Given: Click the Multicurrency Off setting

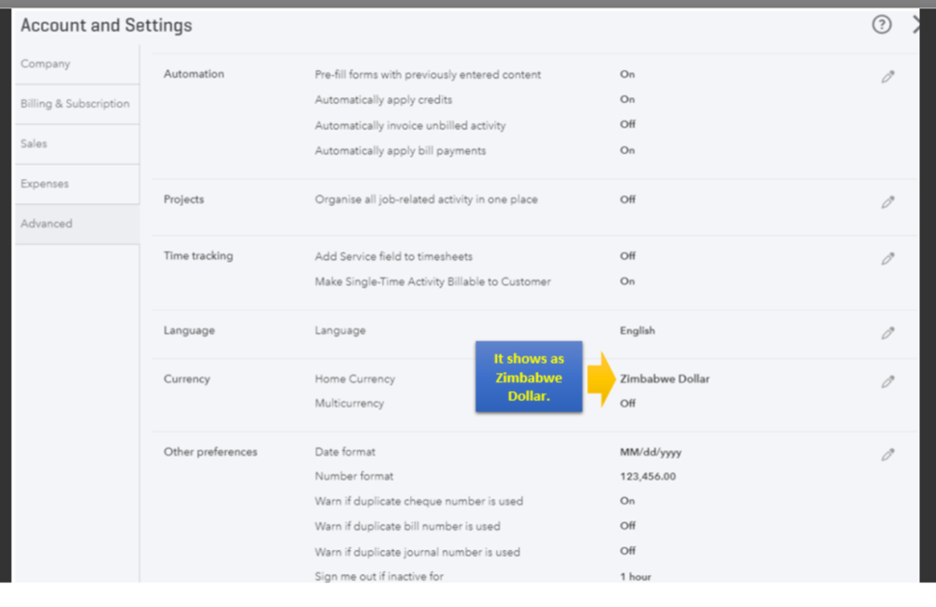Looking at the screenshot, I should [x=627, y=404].
